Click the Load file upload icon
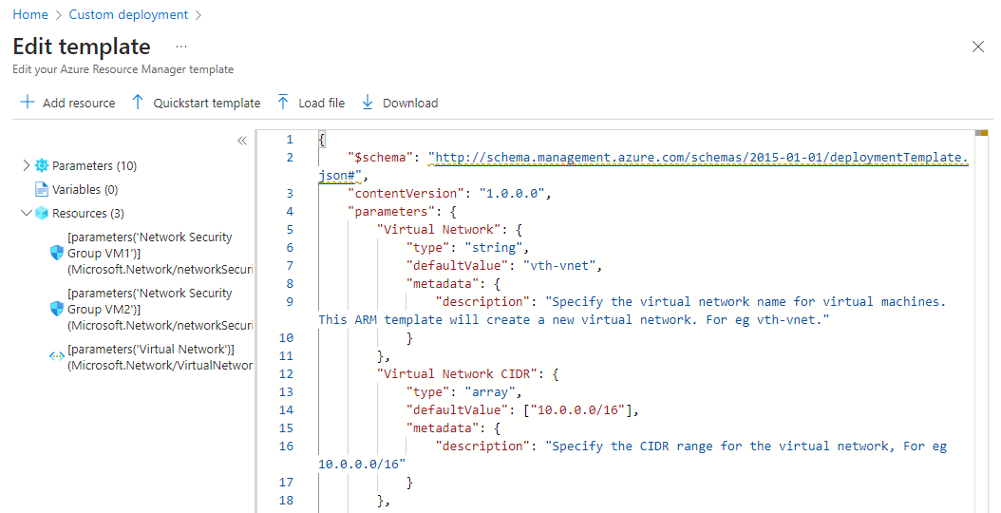This screenshot has width=1001, height=513. pyautogui.click(x=283, y=103)
